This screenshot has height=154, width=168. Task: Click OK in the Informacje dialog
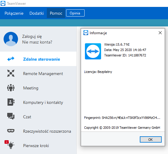[x=151, y=139]
